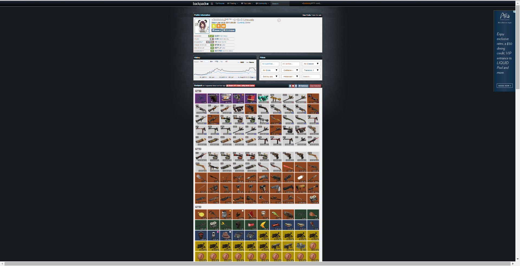This screenshot has width=520, height=266.
Task: Open the TF2 Outpost profile link
Action: coord(229,30)
